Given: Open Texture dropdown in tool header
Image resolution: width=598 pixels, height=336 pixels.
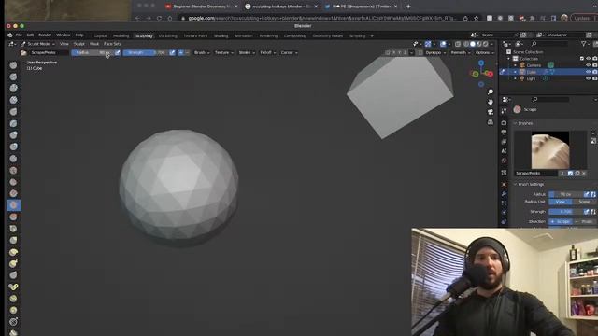Looking at the screenshot, I should [224, 52].
